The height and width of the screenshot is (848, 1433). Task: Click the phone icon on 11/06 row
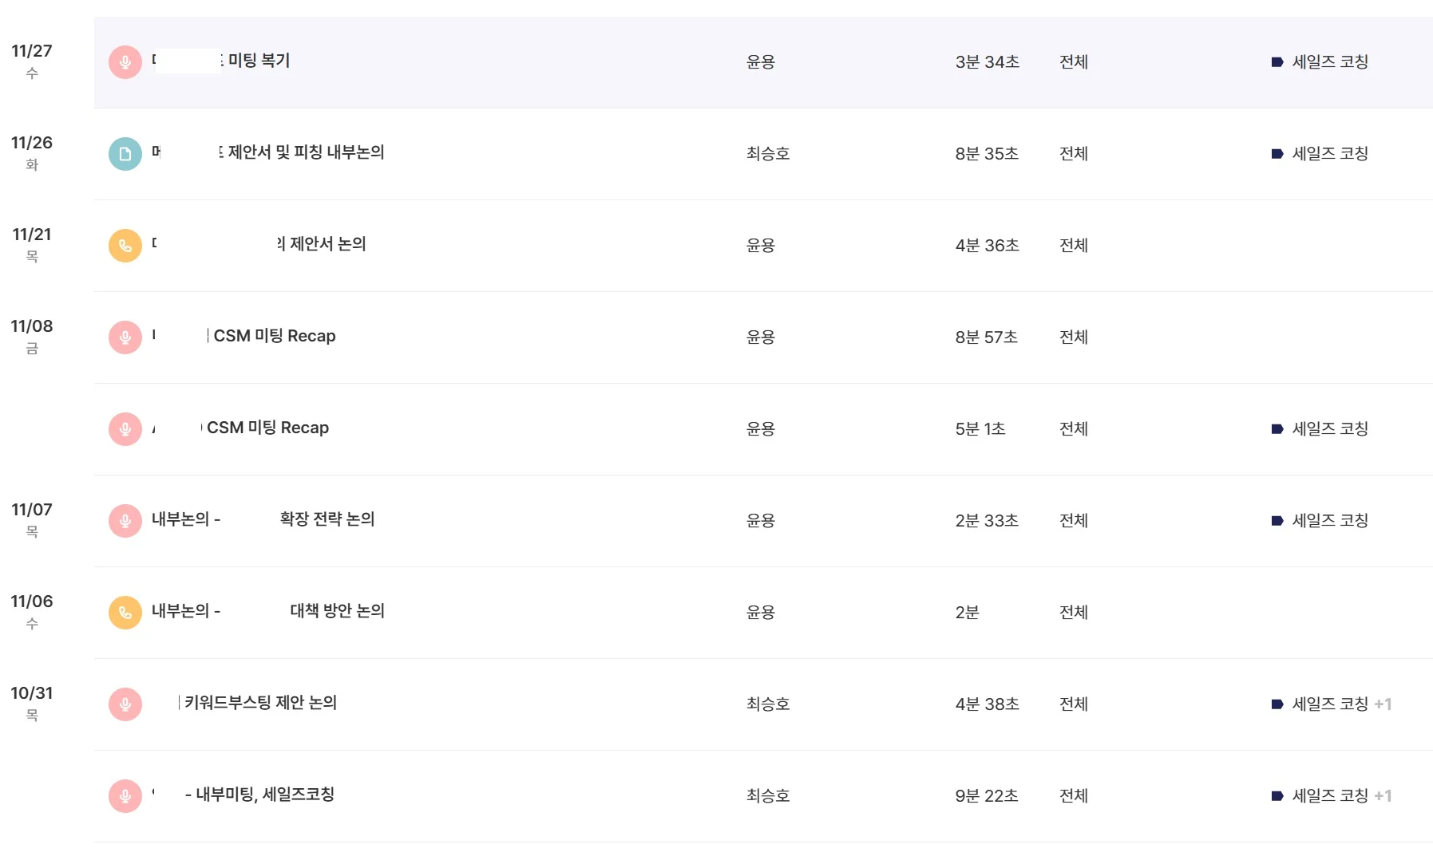tap(125, 613)
